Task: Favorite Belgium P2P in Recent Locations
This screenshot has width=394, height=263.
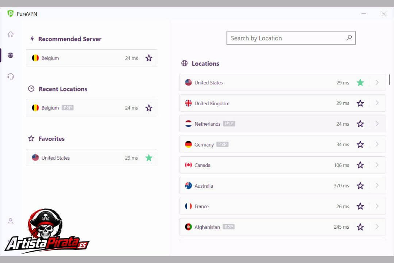Action: [x=149, y=108]
